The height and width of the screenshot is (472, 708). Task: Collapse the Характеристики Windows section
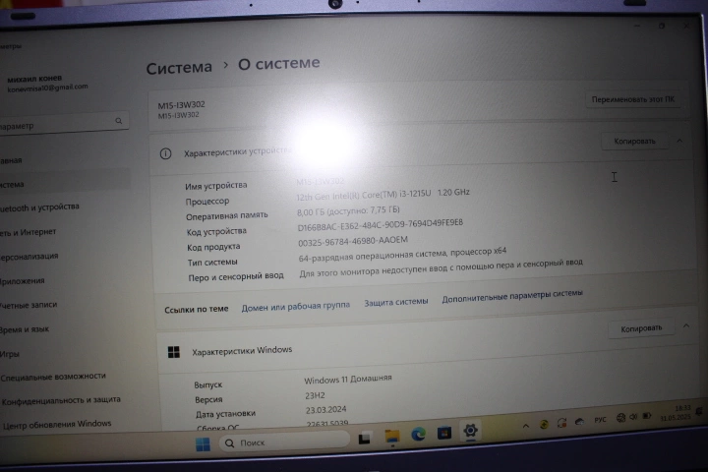686,326
